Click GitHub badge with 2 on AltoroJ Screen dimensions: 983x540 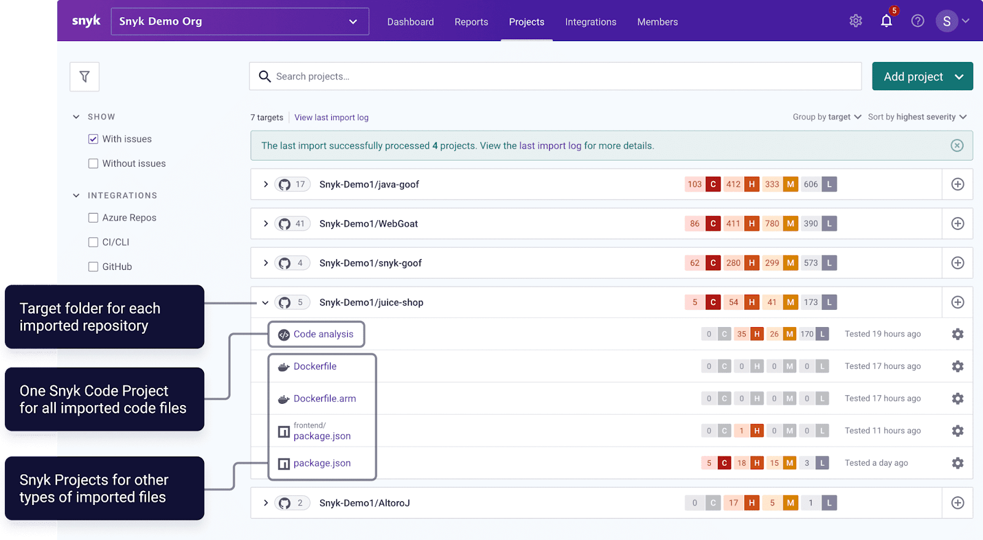292,503
